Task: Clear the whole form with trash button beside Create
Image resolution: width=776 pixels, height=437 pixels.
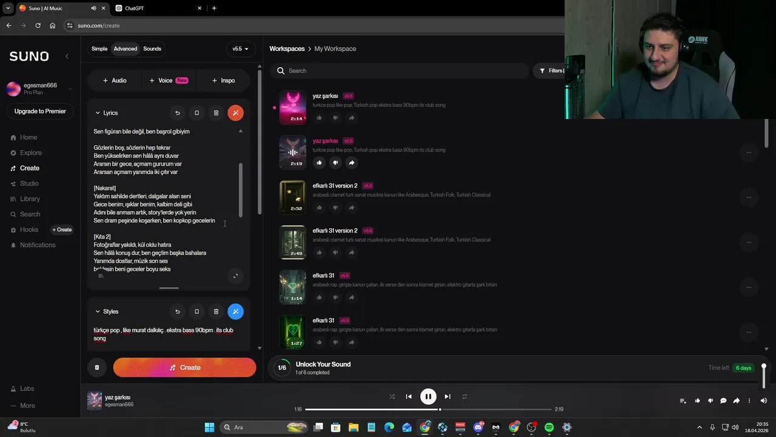Action: click(x=96, y=367)
